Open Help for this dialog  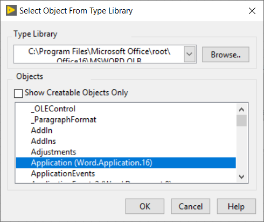pos(237,206)
